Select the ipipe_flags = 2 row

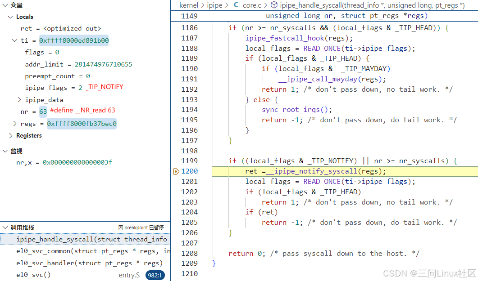click(x=54, y=88)
